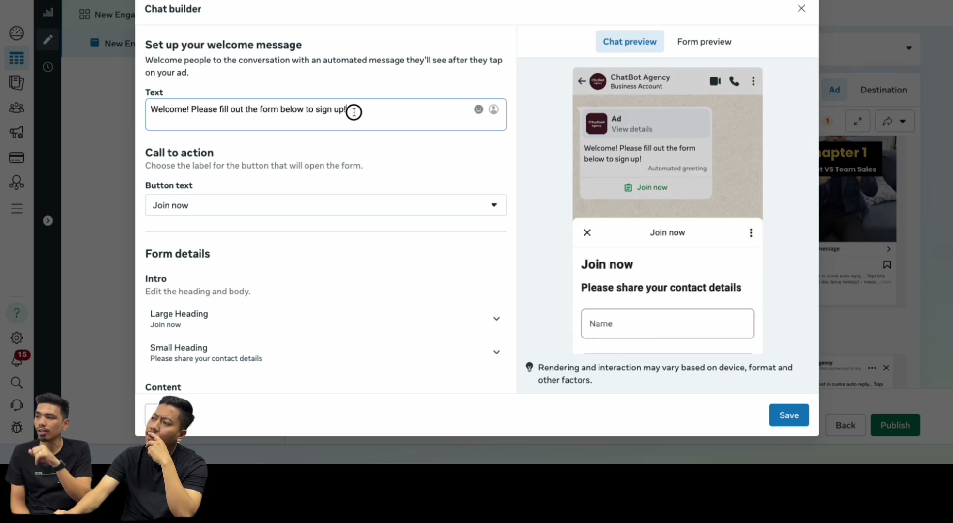
Task: Close the Chat builder dialog
Action: 801,8
